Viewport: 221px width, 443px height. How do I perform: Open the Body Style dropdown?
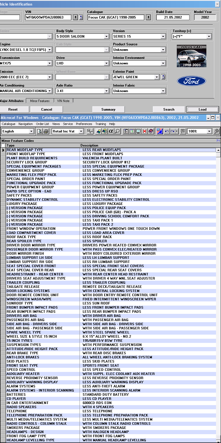(106, 37)
